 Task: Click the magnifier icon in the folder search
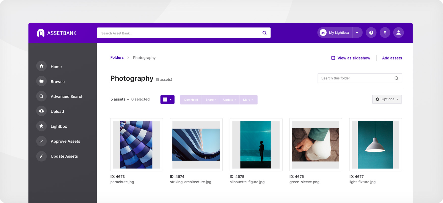click(396, 78)
